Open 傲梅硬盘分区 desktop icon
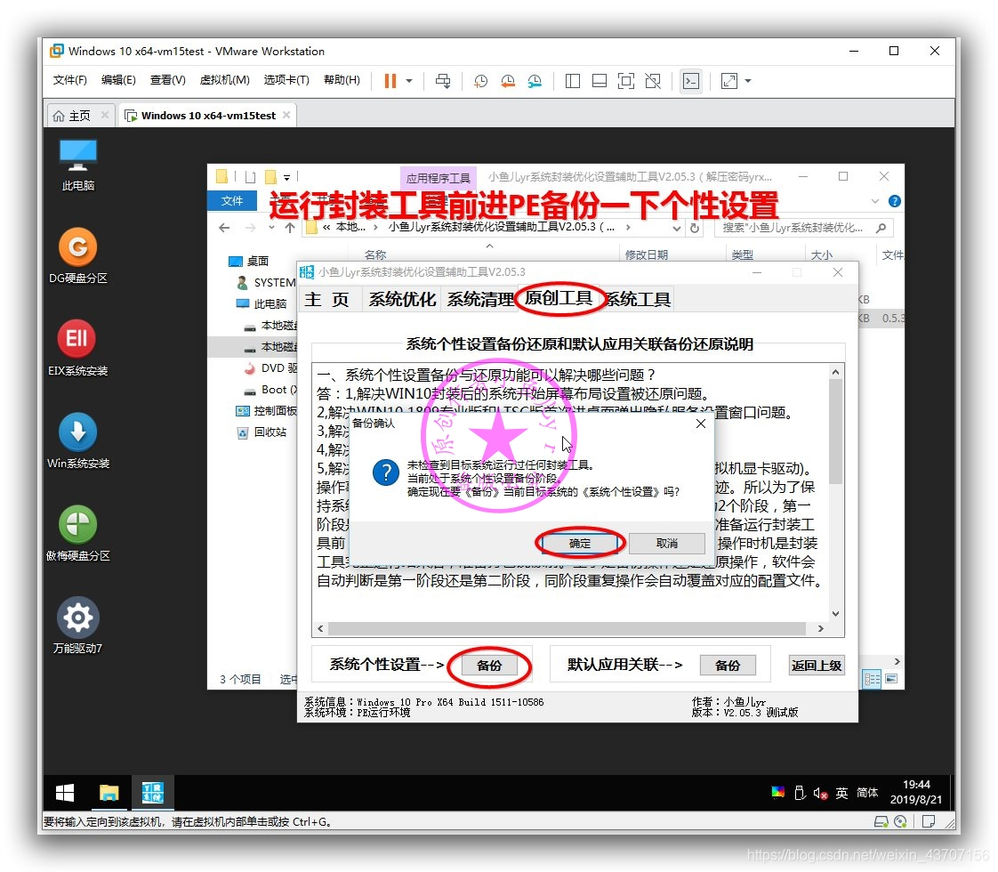998x872 pixels. pos(77,533)
